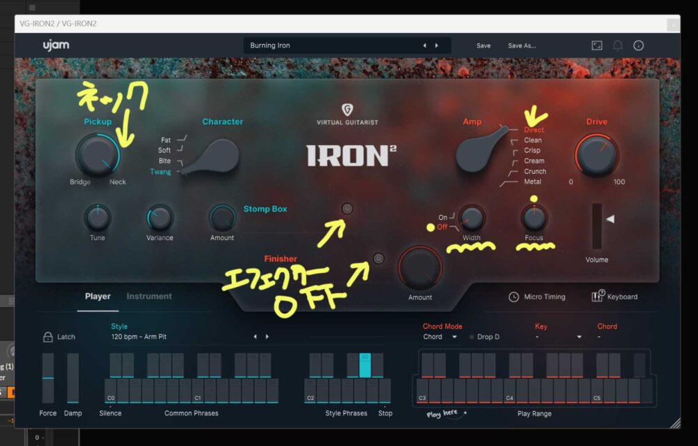The image size is (698, 446).
Task: Open the notifications bell
Action: click(618, 45)
